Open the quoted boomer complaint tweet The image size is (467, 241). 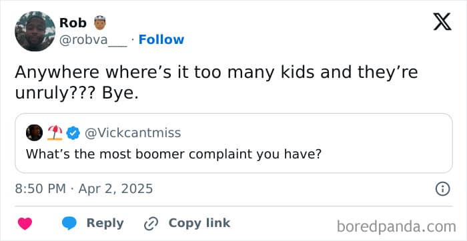(x=233, y=143)
